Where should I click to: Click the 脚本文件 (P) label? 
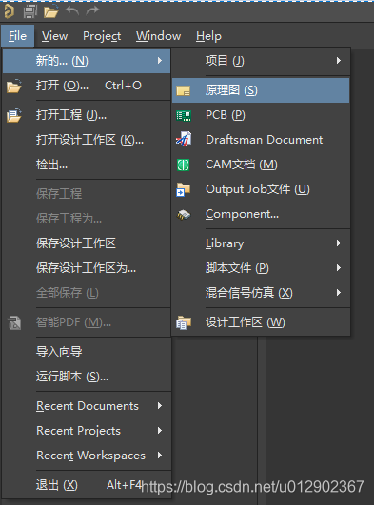(237, 268)
